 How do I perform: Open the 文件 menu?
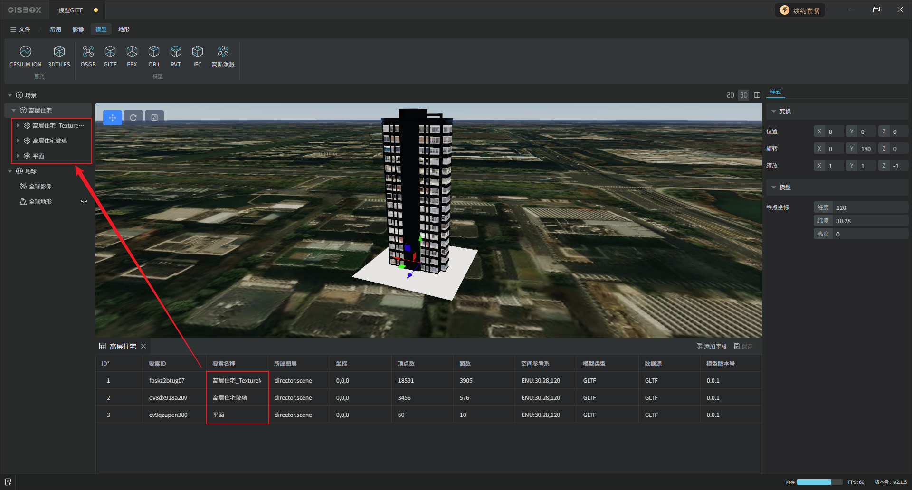[20, 29]
